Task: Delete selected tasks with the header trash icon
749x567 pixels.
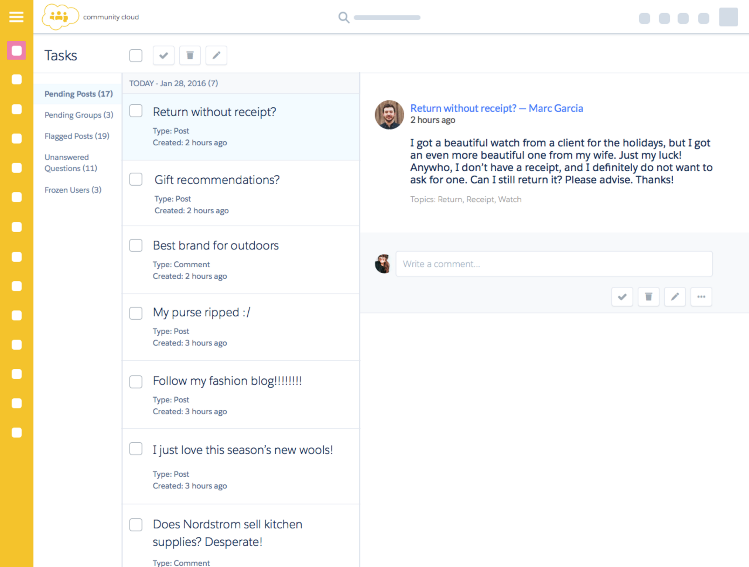Action: 190,55
